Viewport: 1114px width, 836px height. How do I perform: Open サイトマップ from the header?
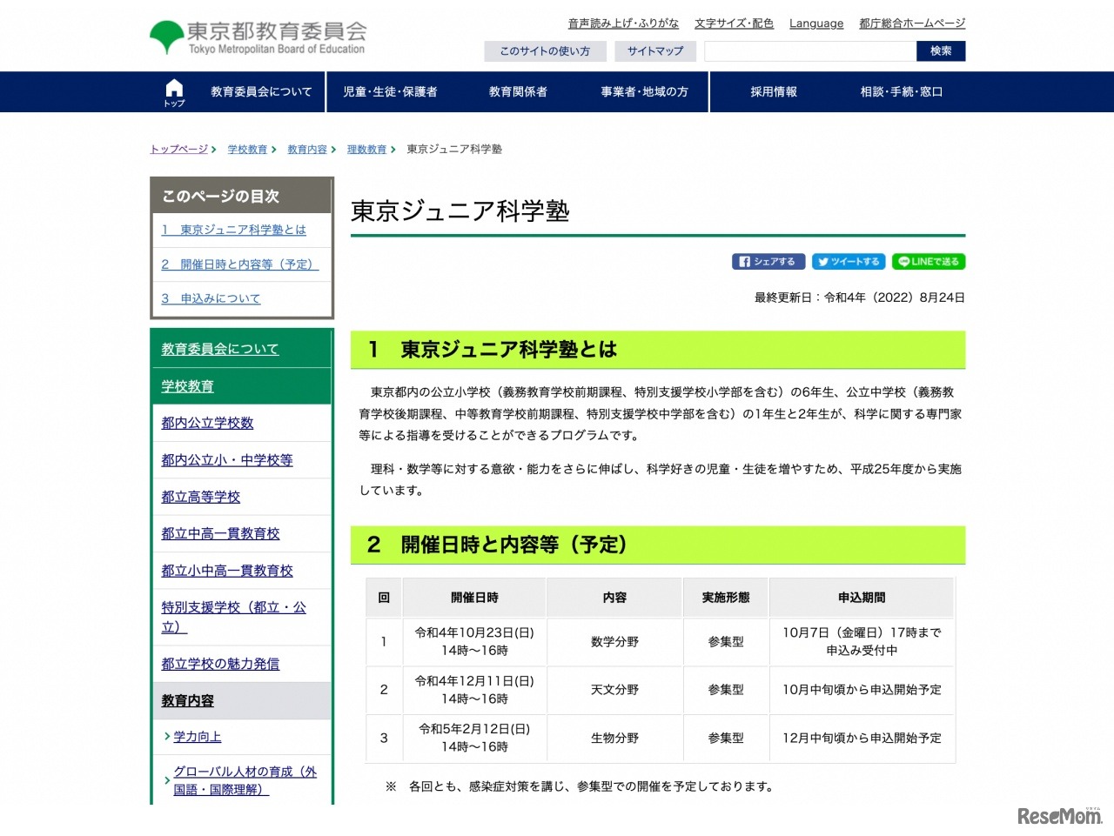point(655,51)
